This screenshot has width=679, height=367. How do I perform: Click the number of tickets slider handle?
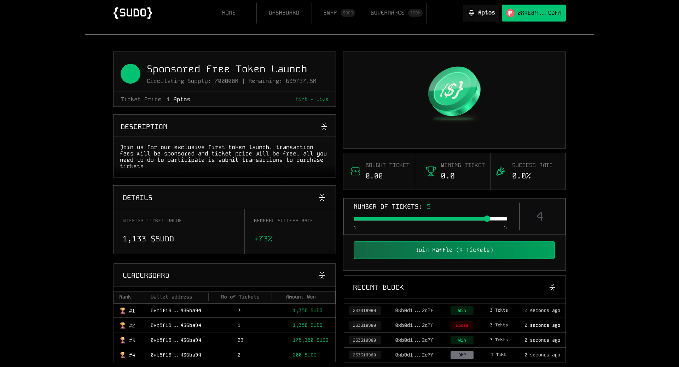(x=487, y=219)
